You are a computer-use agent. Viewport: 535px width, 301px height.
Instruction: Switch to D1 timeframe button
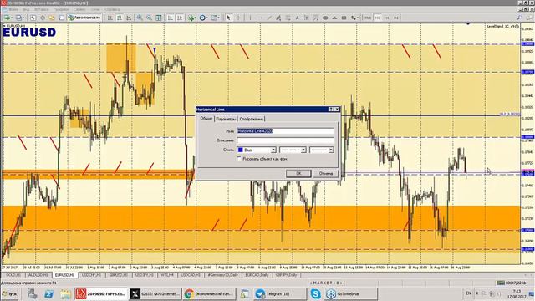click(x=396, y=18)
